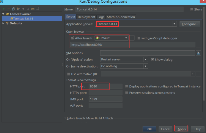Remove the configuration with the minus icon

coord(9,9)
